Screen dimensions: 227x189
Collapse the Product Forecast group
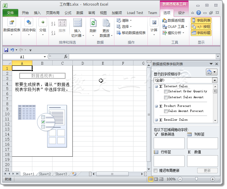[156, 106]
